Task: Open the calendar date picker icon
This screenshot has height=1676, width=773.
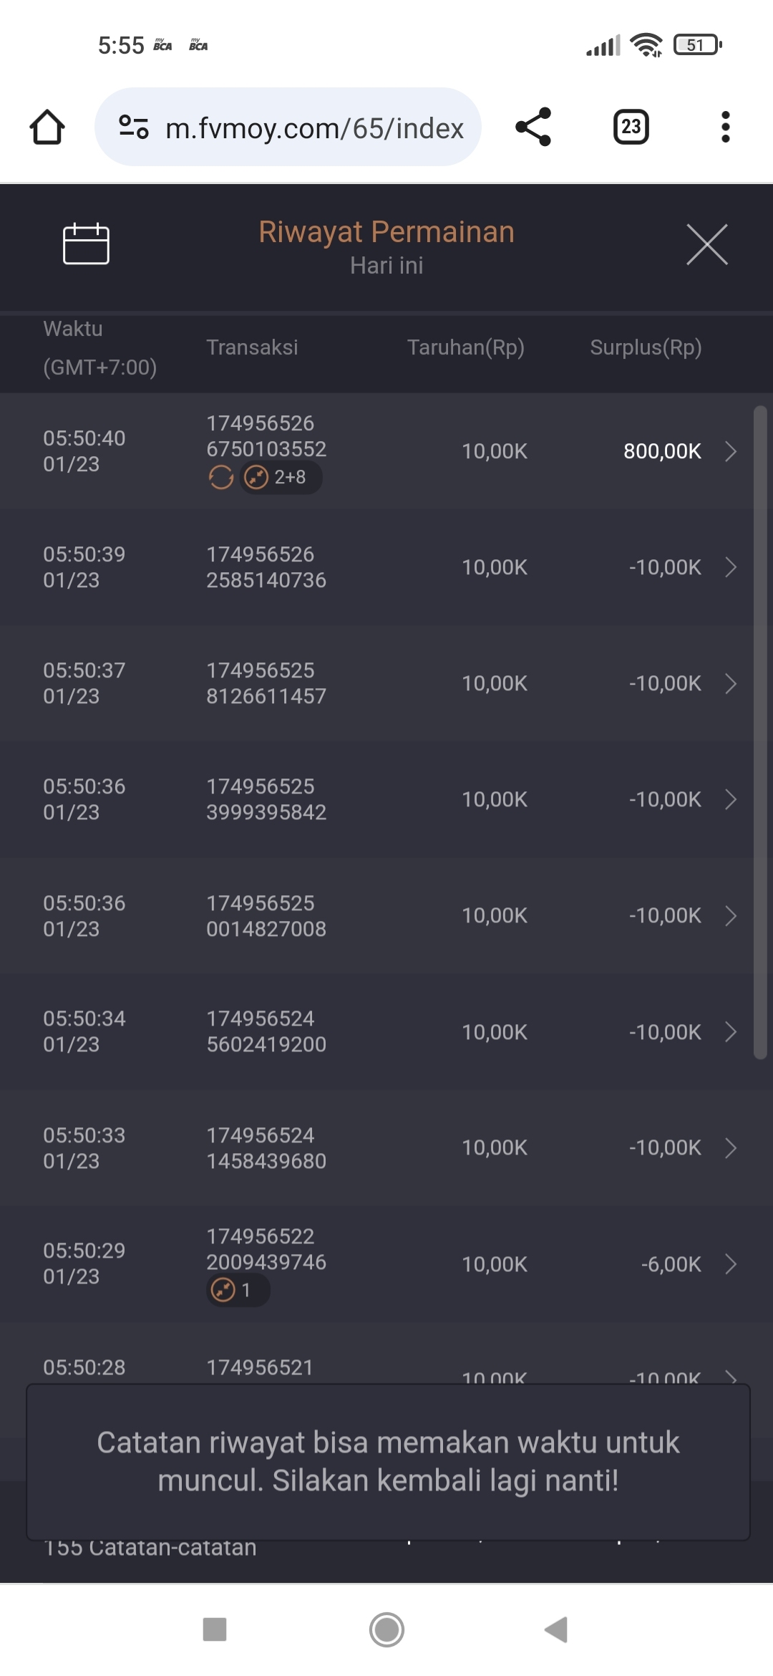Action: click(x=86, y=244)
